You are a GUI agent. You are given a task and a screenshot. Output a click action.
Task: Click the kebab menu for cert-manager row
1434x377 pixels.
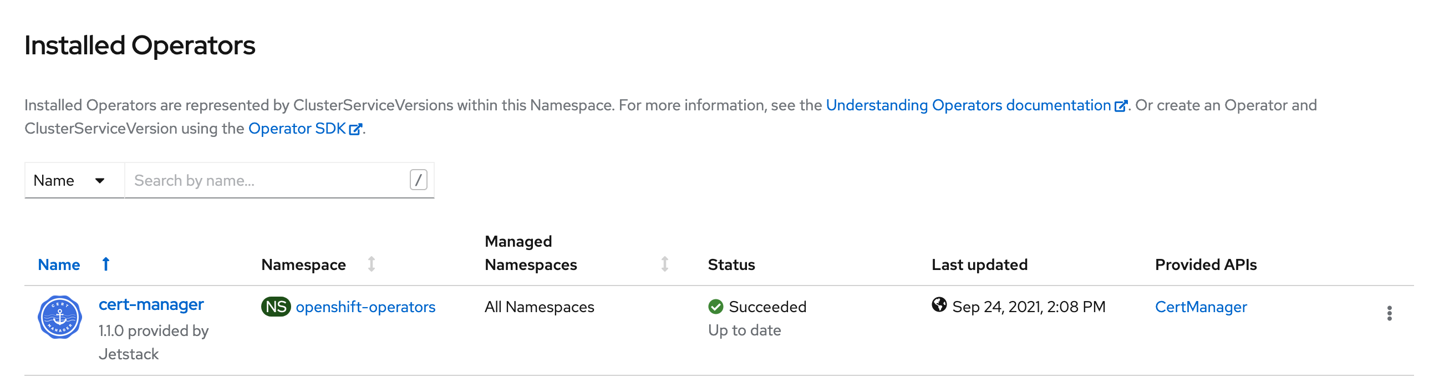click(1389, 313)
